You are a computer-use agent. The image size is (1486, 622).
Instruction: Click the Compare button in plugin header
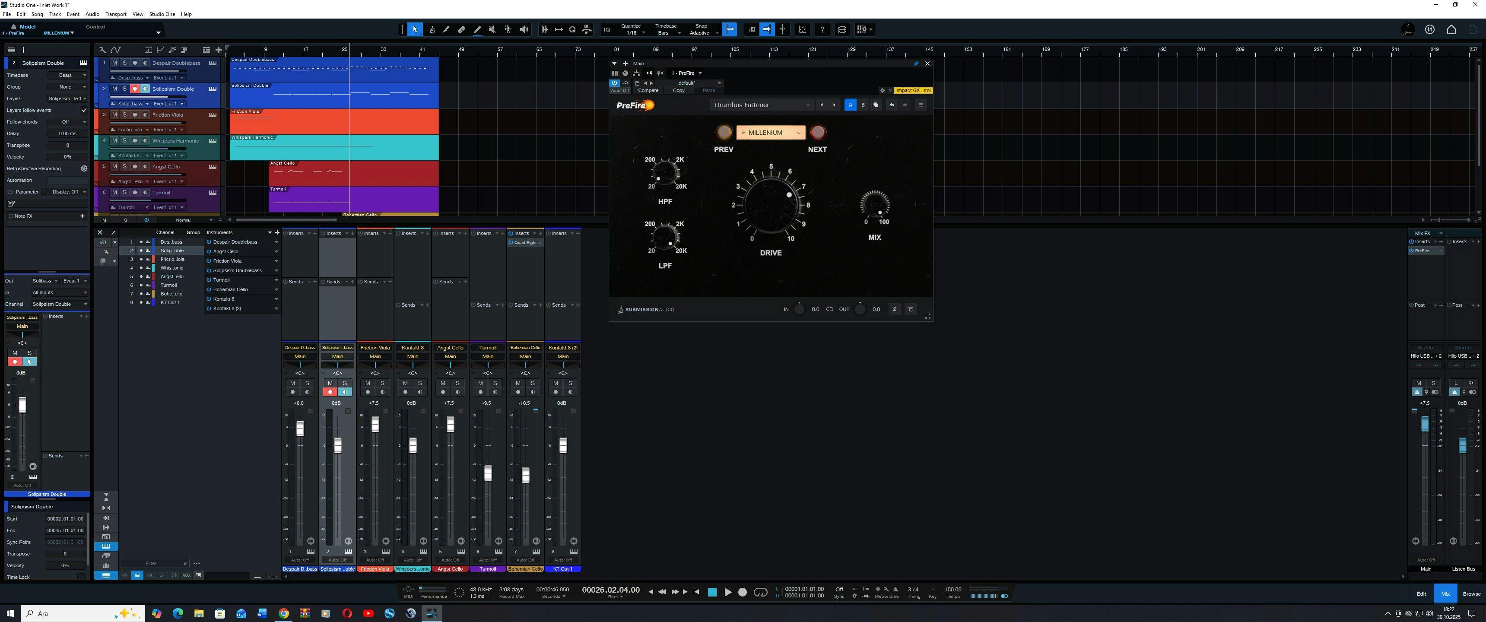point(648,91)
